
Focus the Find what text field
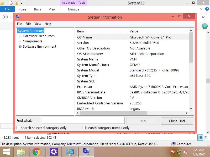83,121
